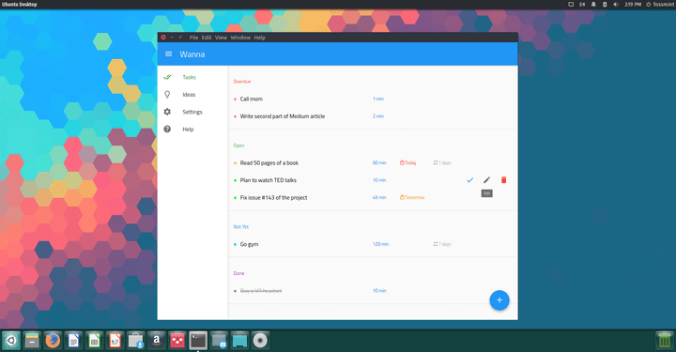
Task: Click the '120 min' duration of Go gym
Action: pos(380,244)
